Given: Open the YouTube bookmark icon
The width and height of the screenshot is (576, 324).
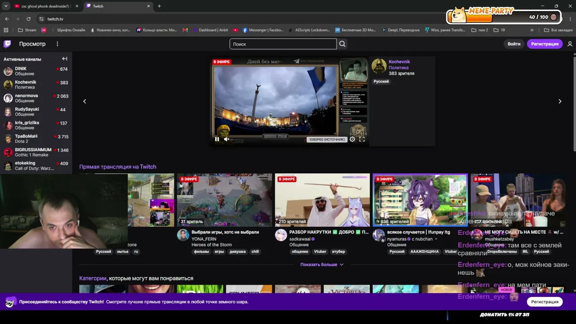Looking at the screenshot, I should click(x=235, y=30).
